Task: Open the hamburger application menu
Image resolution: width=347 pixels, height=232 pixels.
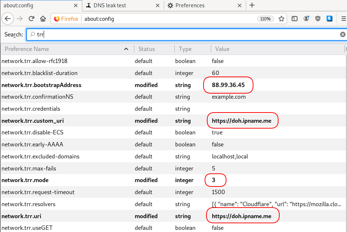Action: click(343, 19)
